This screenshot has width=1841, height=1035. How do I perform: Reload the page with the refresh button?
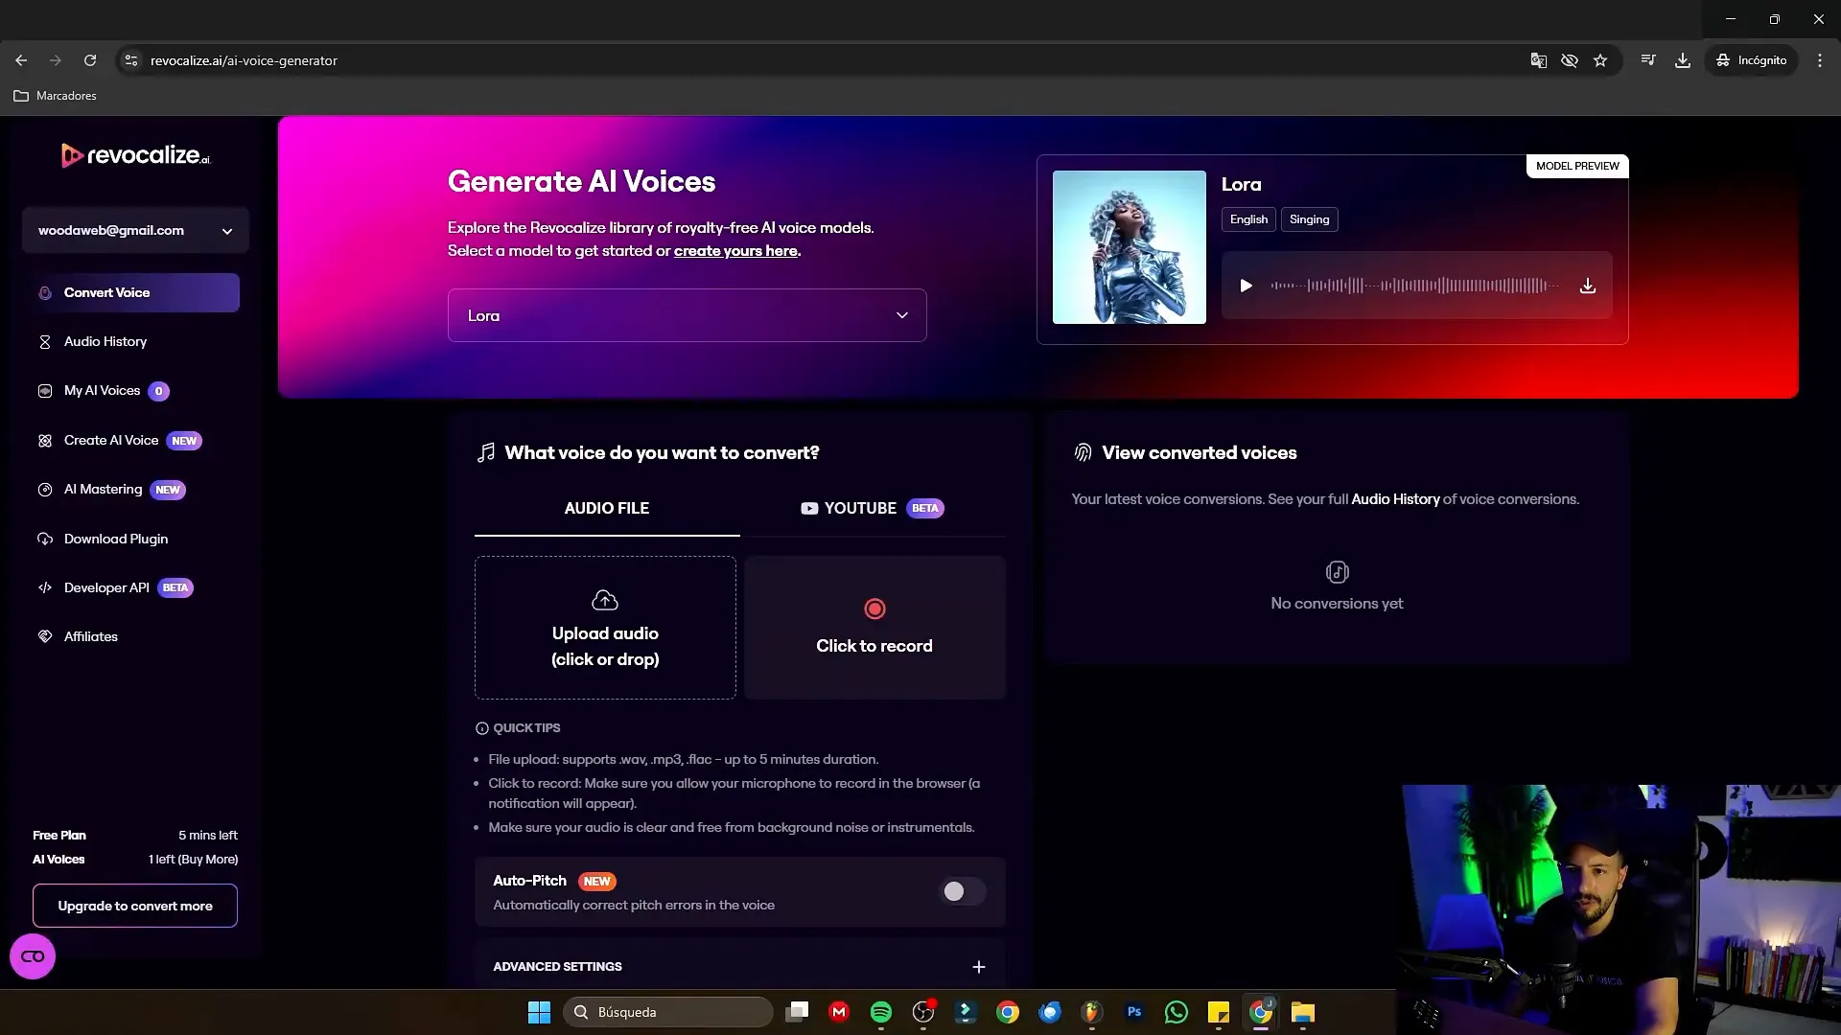(90, 60)
